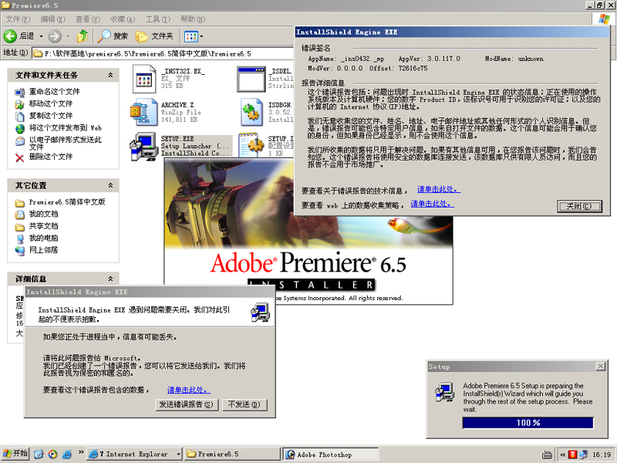Open the 文件(F) menu
This screenshot has width=617, height=463.
point(18,19)
